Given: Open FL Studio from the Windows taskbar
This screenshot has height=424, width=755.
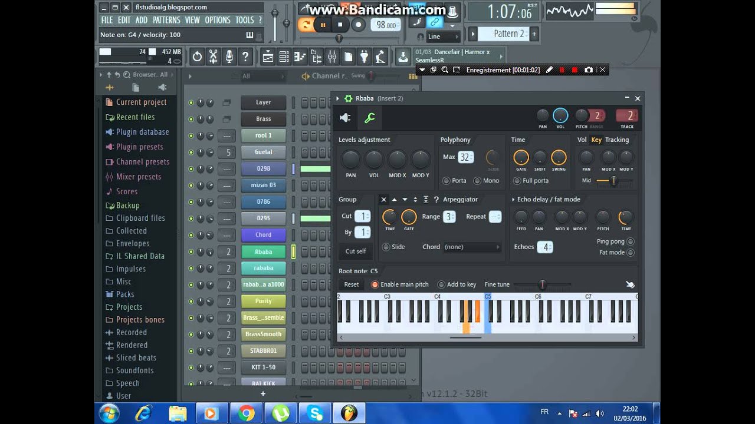Looking at the screenshot, I should pos(349,413).
